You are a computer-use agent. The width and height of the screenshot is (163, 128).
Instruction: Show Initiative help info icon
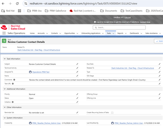13,102
